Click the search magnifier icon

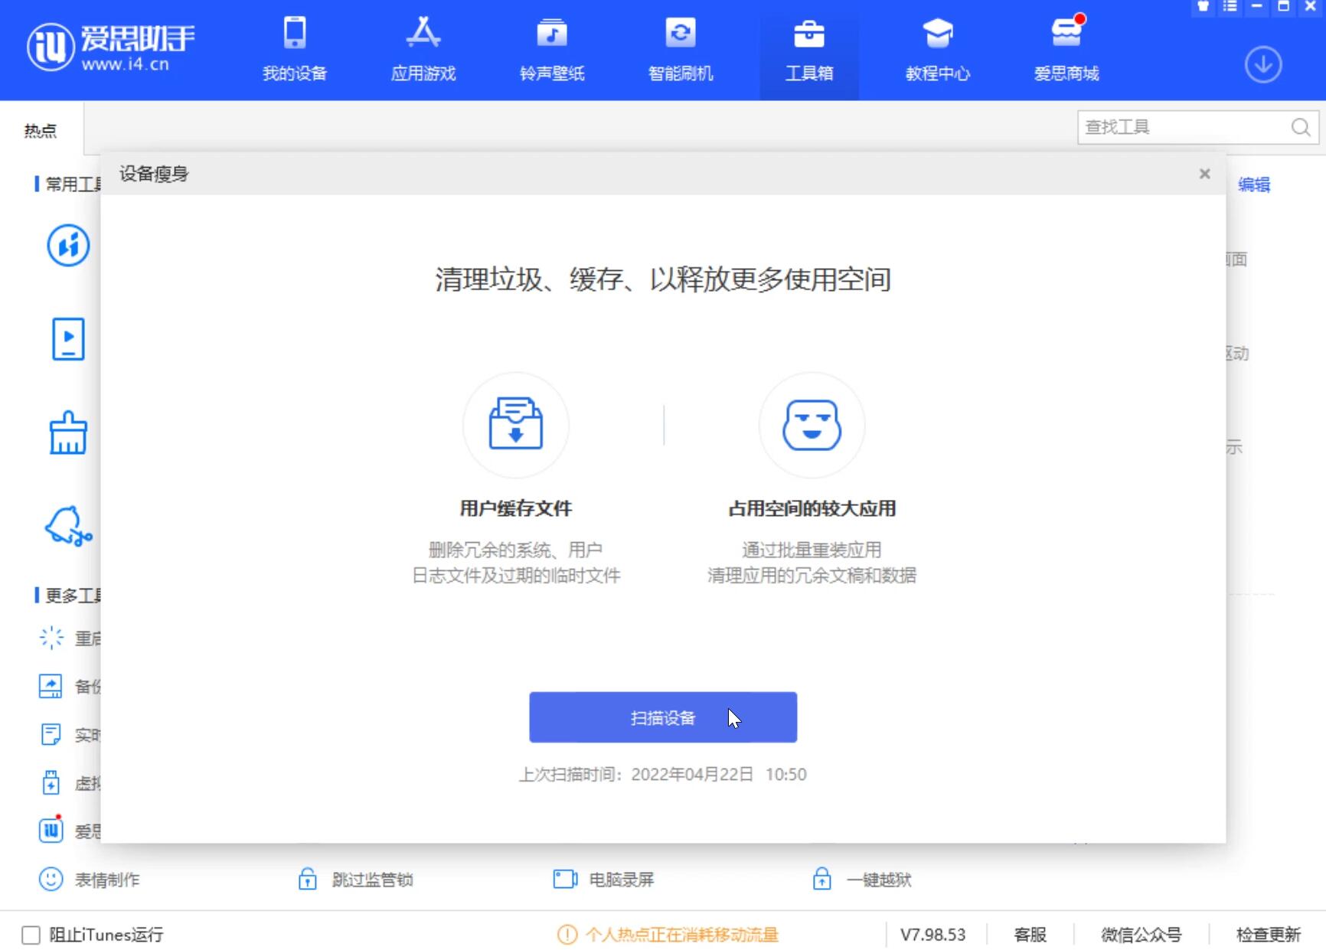click(x=1301, y=127)
